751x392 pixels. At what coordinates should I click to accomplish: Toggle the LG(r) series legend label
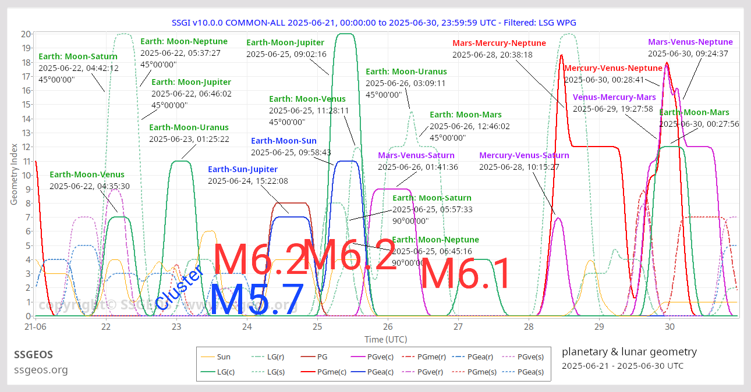click(275, 358)
